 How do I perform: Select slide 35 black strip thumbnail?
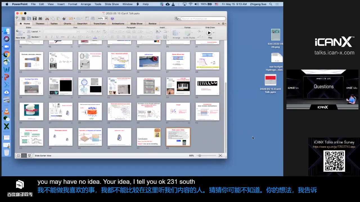point(207,86)
